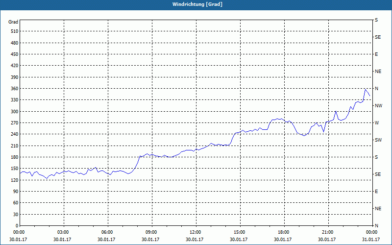
Task: Select the E compass label at the 450 gridline
Action: [376, 54]
